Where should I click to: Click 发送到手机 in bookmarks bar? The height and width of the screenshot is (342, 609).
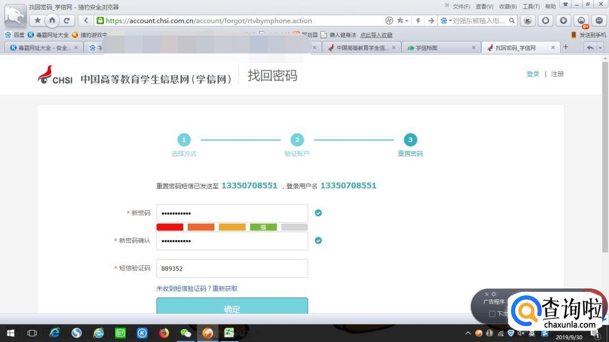click(588, 35)
